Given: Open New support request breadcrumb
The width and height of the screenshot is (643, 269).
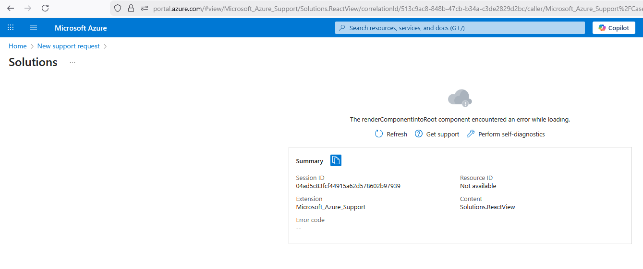Looking at the screenshot, I should [69, 46].
